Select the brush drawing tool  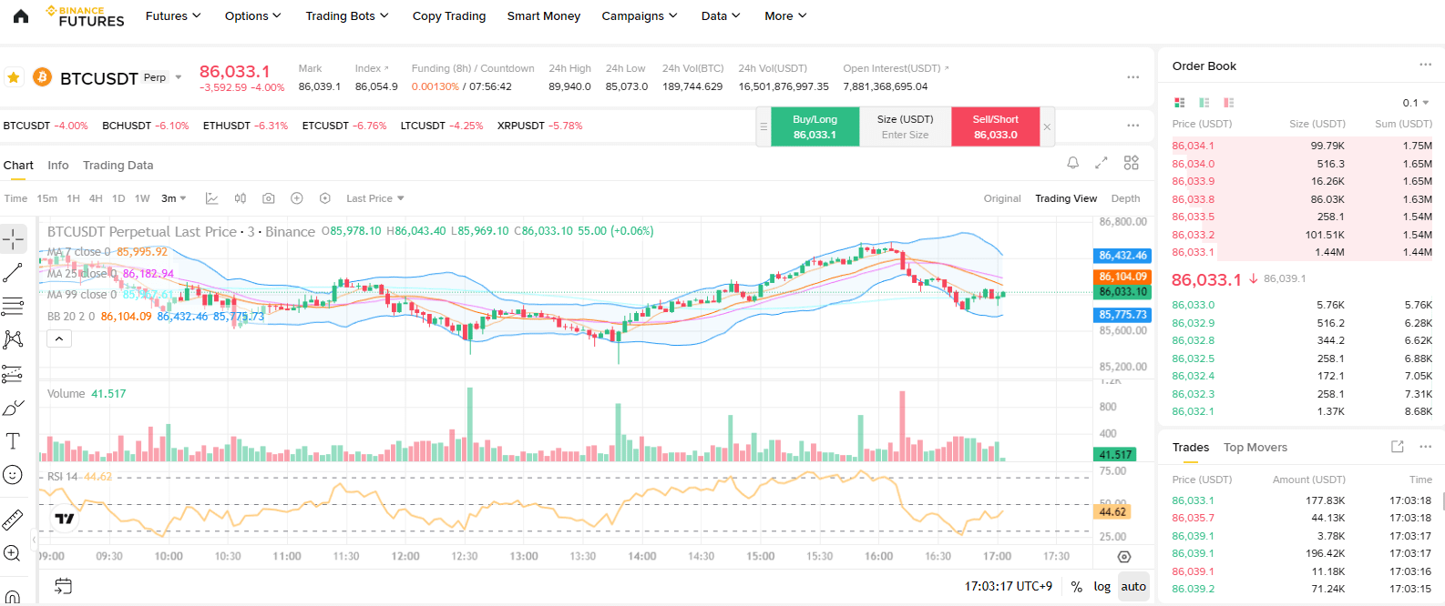click(x=13, y=408)
